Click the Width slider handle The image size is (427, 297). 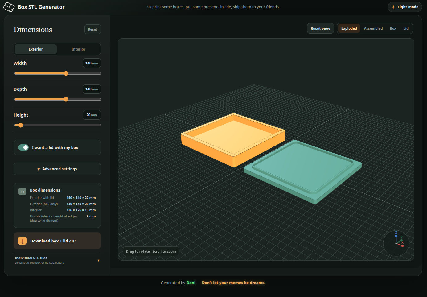click(x=66, y=73)
